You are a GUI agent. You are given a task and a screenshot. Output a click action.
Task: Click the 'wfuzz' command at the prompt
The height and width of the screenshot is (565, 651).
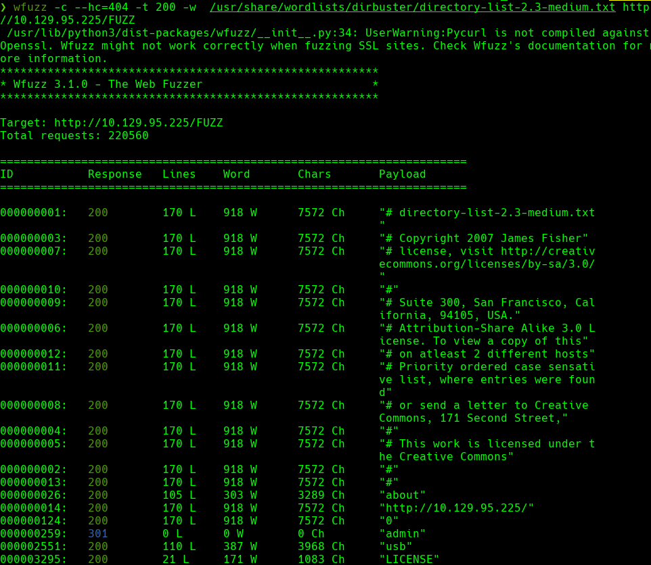(30, 7)
